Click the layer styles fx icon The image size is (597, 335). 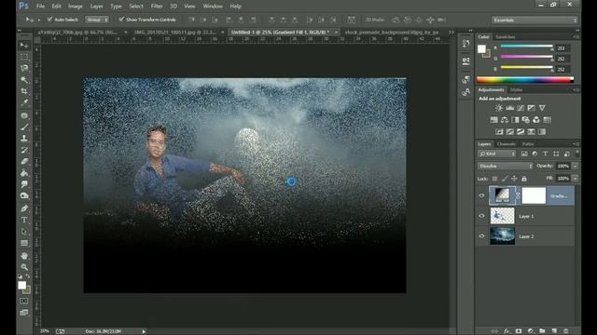tap(507, 331)
